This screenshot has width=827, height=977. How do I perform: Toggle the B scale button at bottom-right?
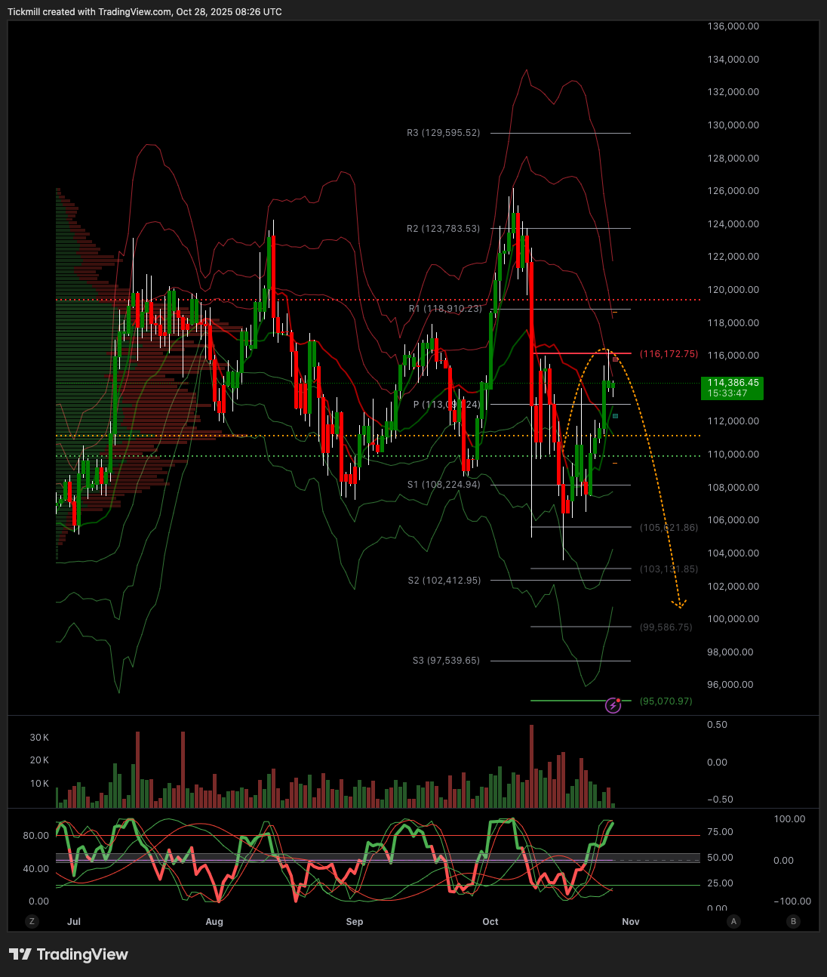click(x=793, y=921)
